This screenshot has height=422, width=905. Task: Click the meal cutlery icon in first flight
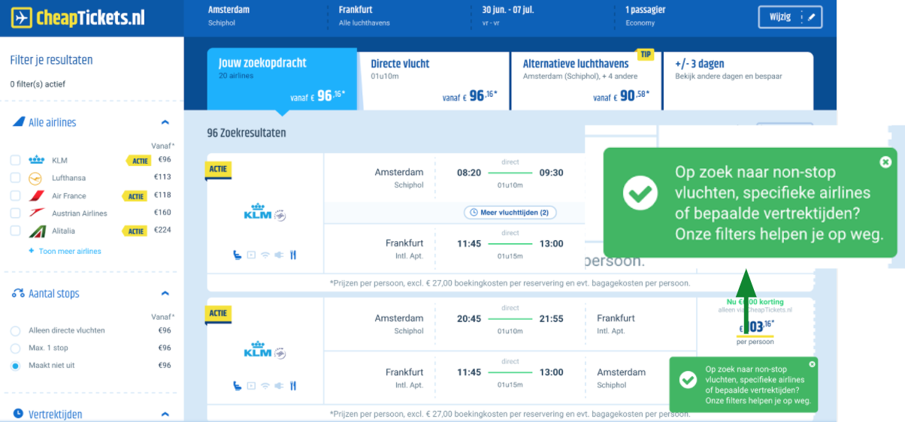[x=293, y=255]
